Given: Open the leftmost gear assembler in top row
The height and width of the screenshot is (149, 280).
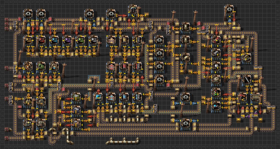Looking at the screenshot, I should pos(28,13).
